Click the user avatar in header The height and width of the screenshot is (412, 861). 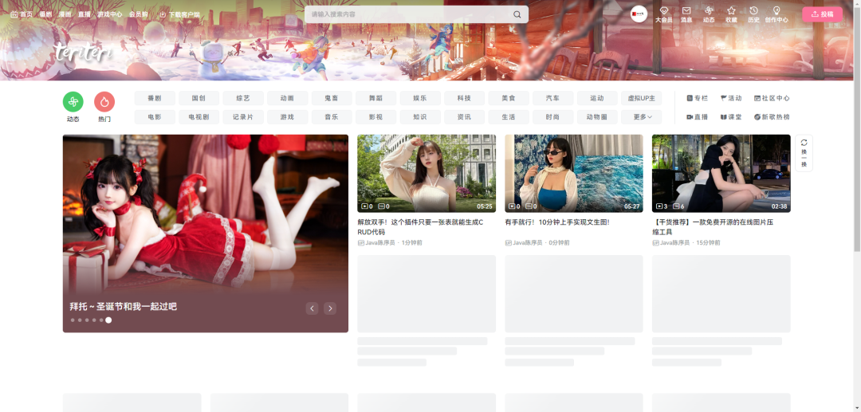tap(639, 14)
